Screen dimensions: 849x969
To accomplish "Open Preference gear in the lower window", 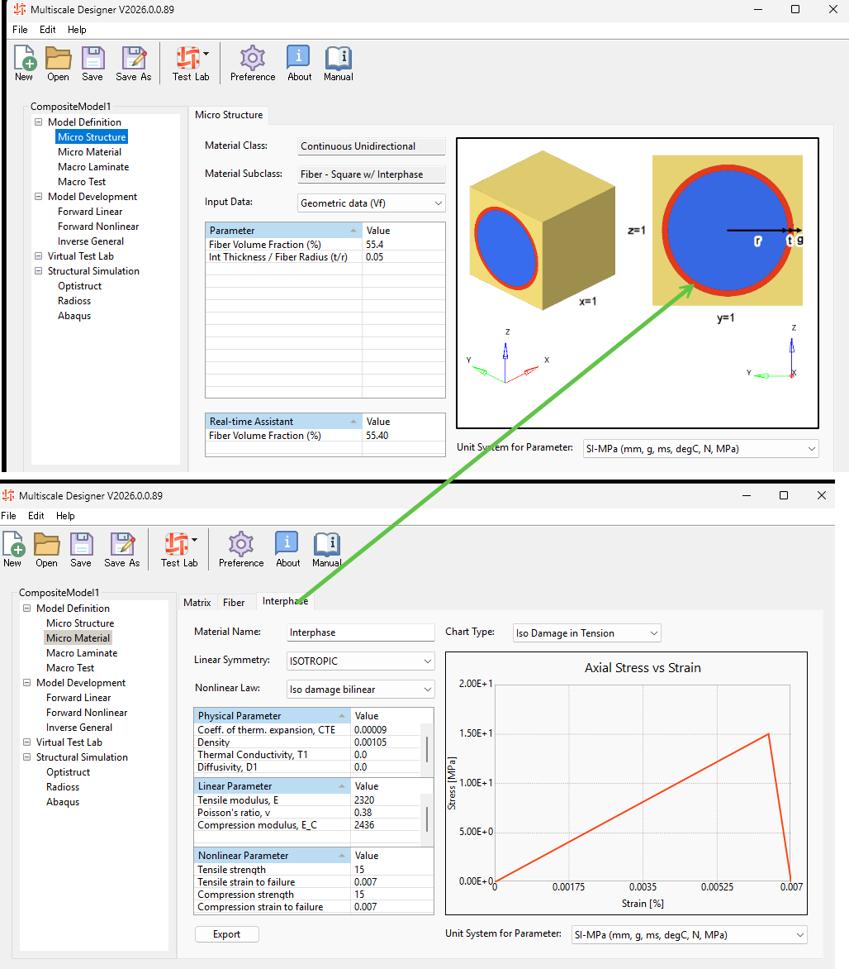I will [x=241, y=549].
